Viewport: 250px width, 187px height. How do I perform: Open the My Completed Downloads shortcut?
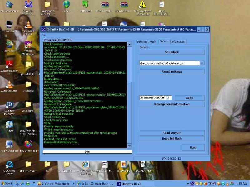[142, 8]
